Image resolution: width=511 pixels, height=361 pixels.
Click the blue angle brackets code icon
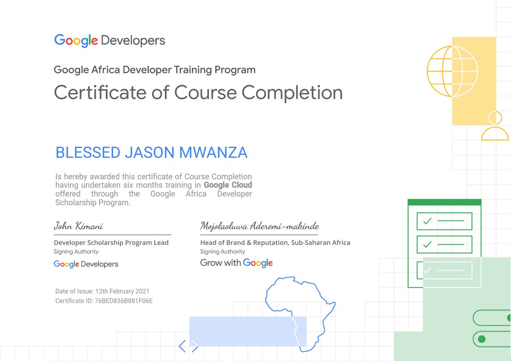coord(188,346)
